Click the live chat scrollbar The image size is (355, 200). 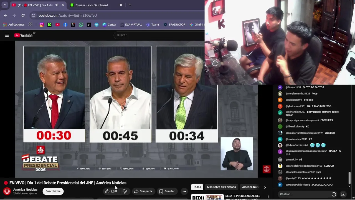point(349,178)
